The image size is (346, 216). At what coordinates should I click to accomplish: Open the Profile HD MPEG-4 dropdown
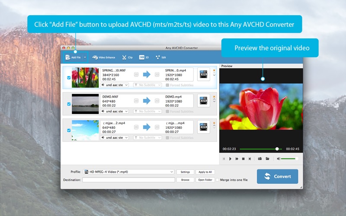(x=128, y=172)
